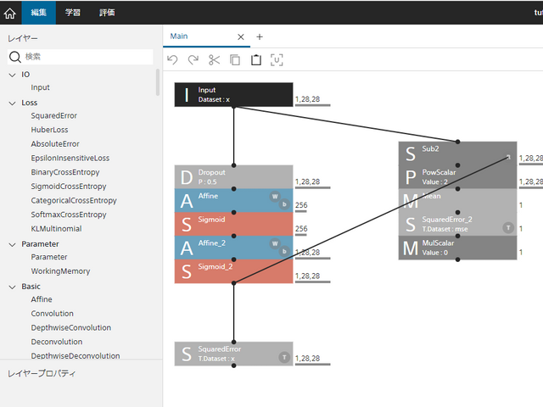
Task: Click the redo arrow icon
Action: (193, 59)
